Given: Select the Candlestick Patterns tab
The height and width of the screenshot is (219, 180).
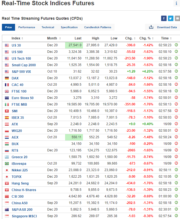Looking at the screenshot, I should click(x=98, y=27).
